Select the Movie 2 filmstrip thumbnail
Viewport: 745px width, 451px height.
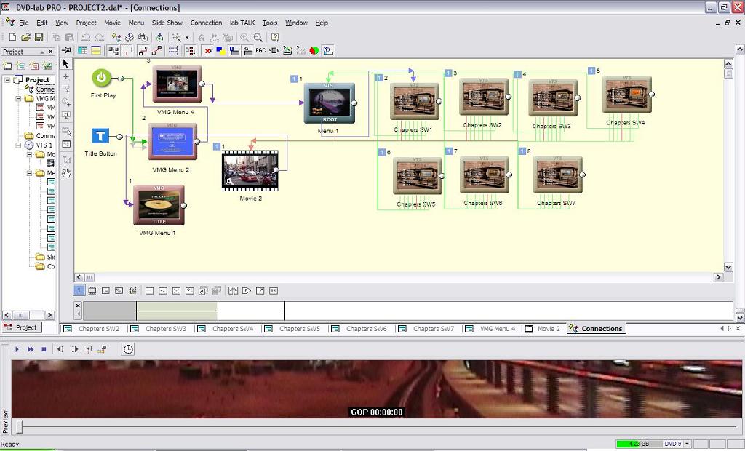pos(250,171)
